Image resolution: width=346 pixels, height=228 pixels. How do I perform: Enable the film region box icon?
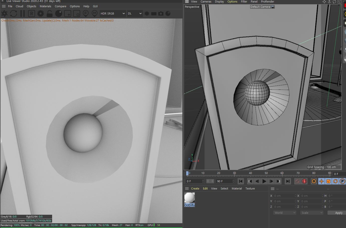[x=77, y=13]
